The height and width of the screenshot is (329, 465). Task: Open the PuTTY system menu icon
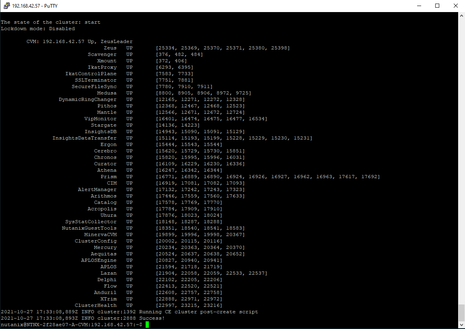(6, 6)
